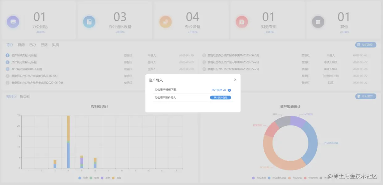383x185 pixels.
Task: Click the tall month 4 stacked bar
Action: click(x=68, y=142)
